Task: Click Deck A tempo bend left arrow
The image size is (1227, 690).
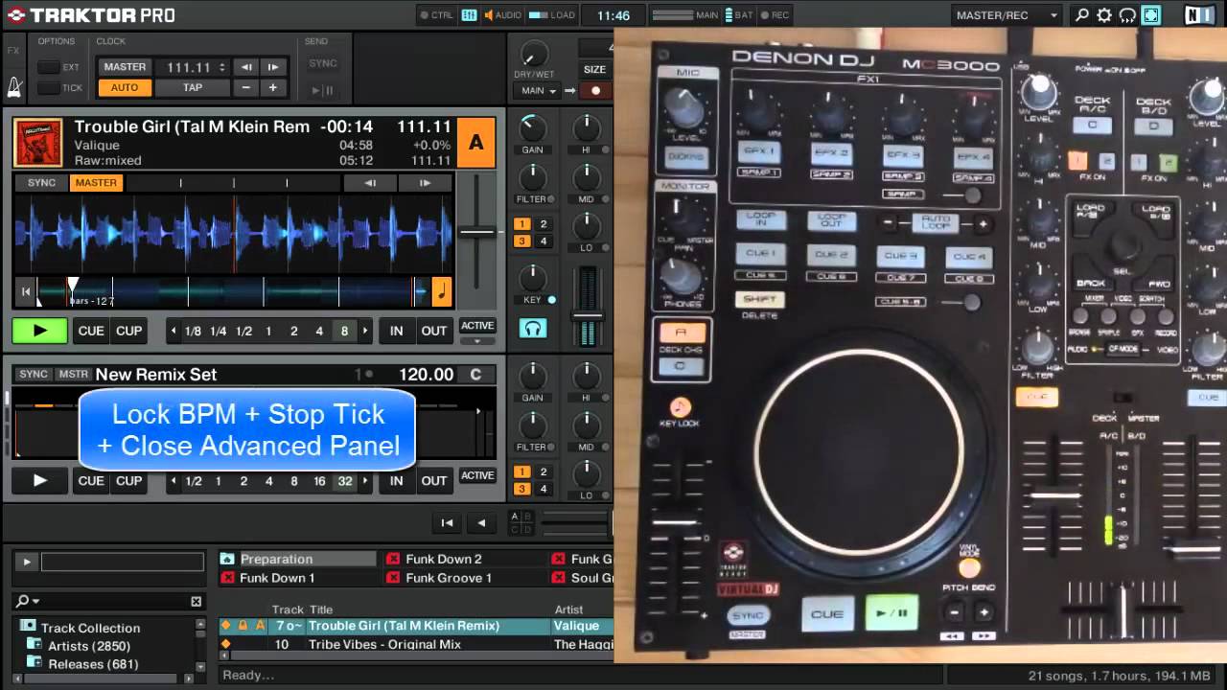Action: [371, 183]
